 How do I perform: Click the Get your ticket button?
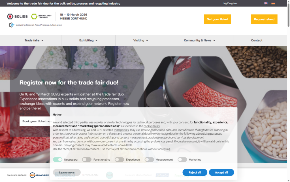pos(217,19)
